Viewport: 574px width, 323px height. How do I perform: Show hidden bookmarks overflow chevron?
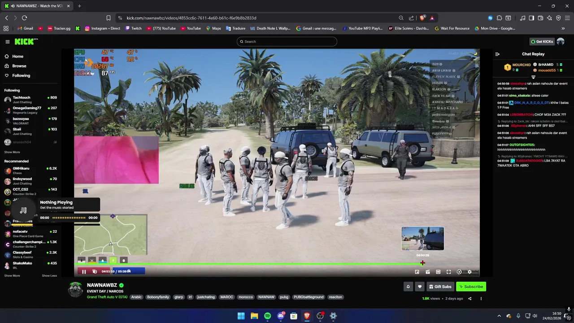pyautogui.click(x=563, y=28)
